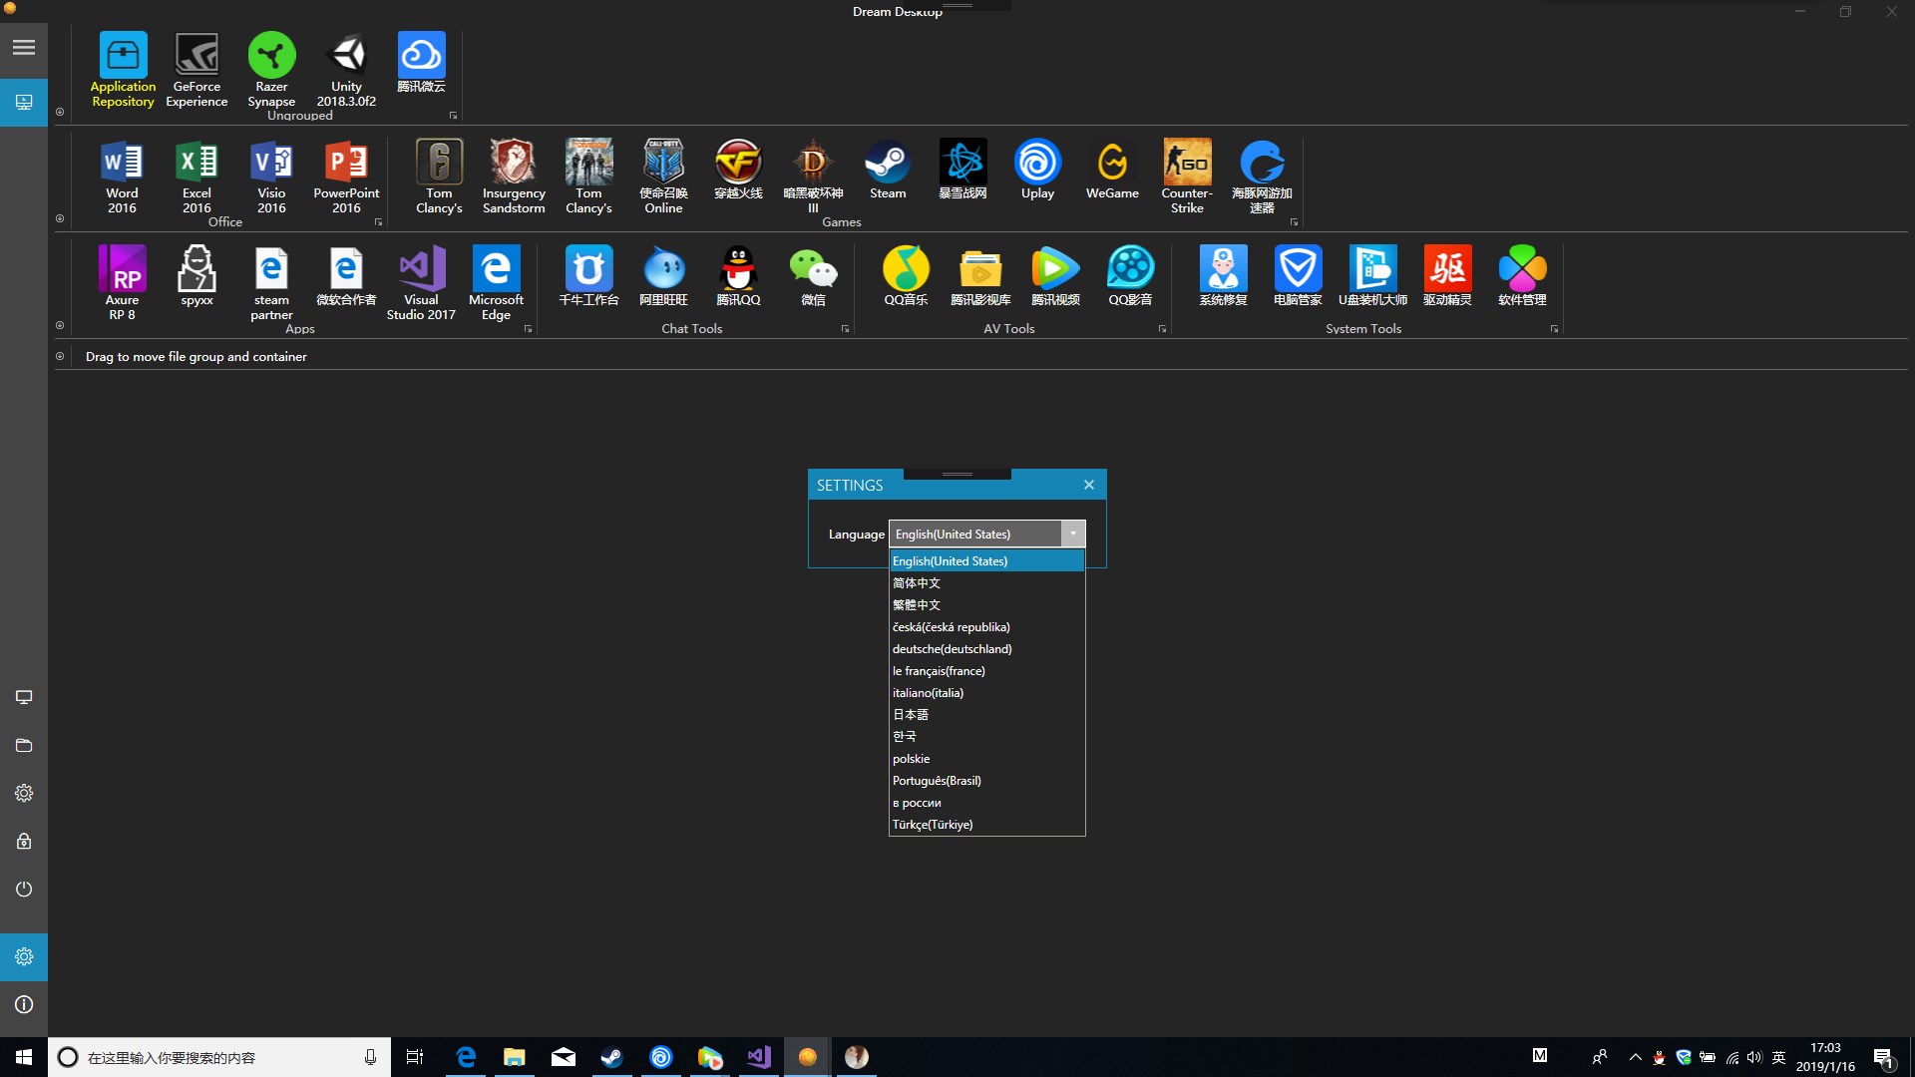
Task: Click the Chat Tools group label
Action: tap(692, 329)
